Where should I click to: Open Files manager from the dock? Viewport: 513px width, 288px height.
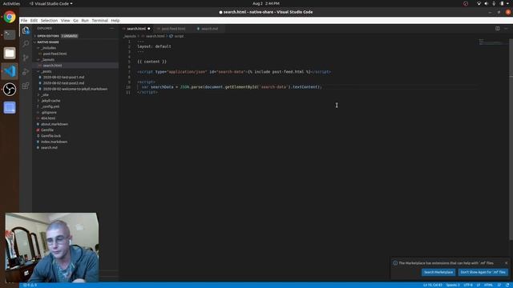(x=10, y=53)
